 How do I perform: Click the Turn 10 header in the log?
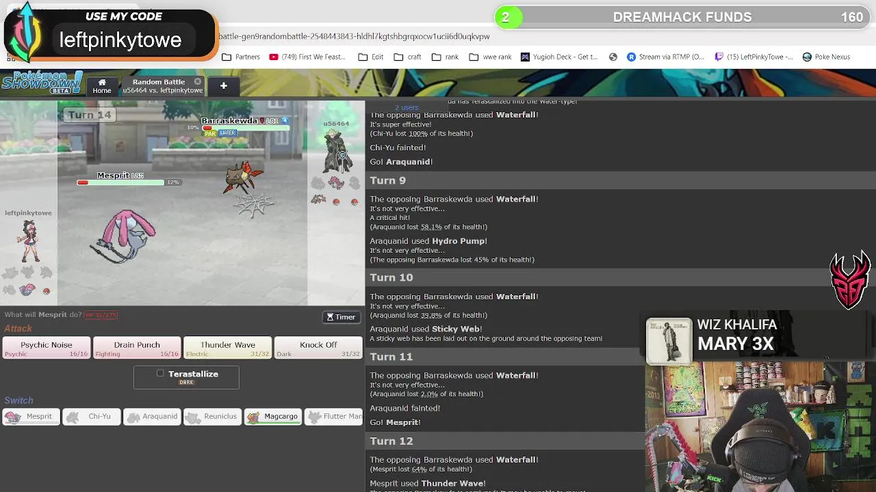391,277
